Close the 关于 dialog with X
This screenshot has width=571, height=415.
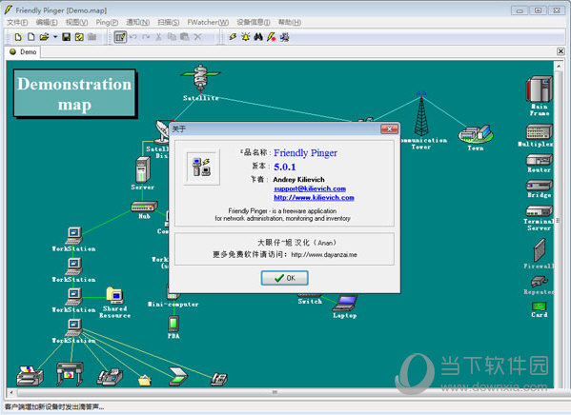tap(389, 129)
